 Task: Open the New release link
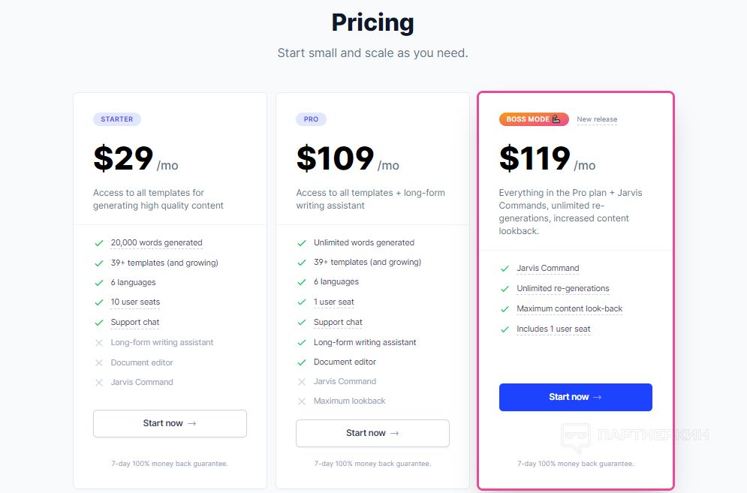click(597, 119)
